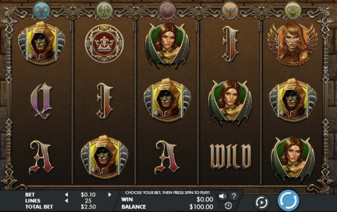Click the orange eagle medallion above reel four
This screenshot has width=337, height=212.
pos(230,10)
